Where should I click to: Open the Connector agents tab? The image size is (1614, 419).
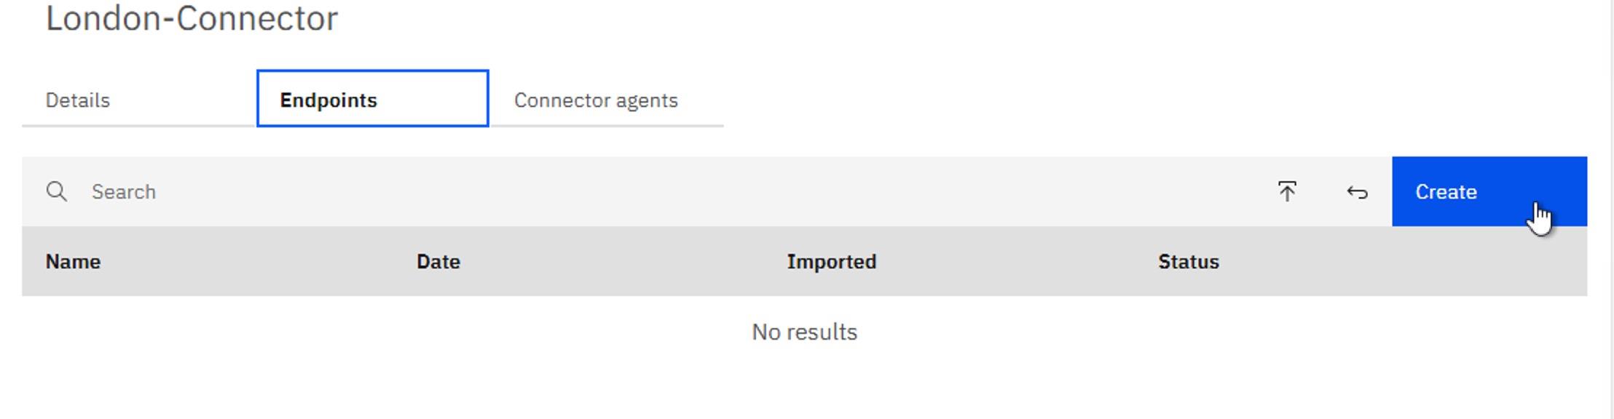596,100
